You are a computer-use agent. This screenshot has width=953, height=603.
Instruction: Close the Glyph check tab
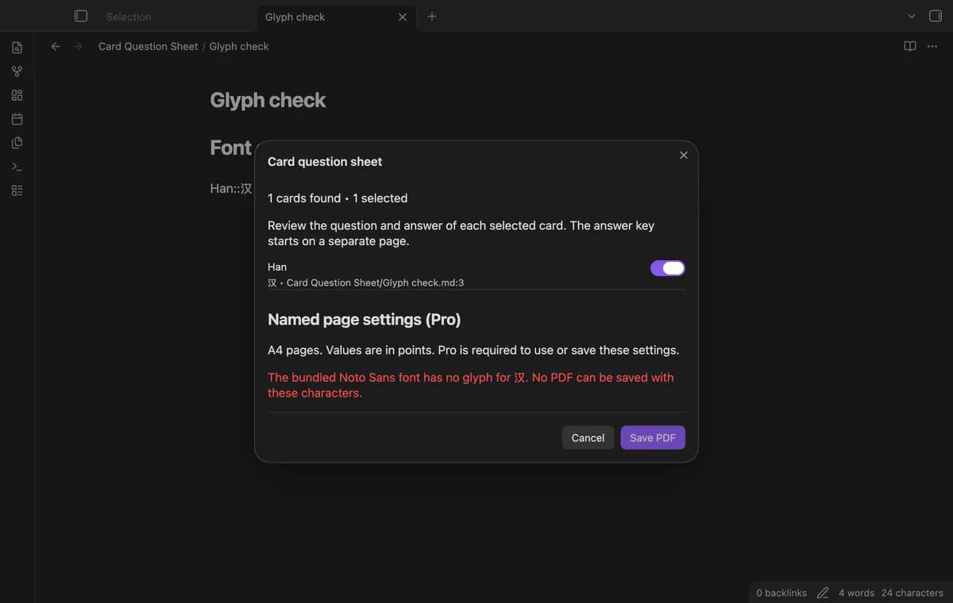tap(403, 17)
